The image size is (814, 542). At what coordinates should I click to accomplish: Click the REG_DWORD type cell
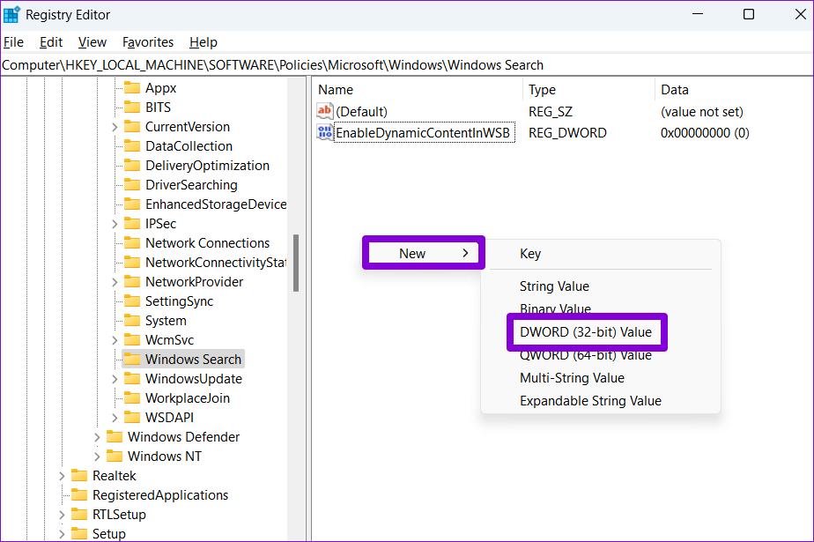point(567,133)
